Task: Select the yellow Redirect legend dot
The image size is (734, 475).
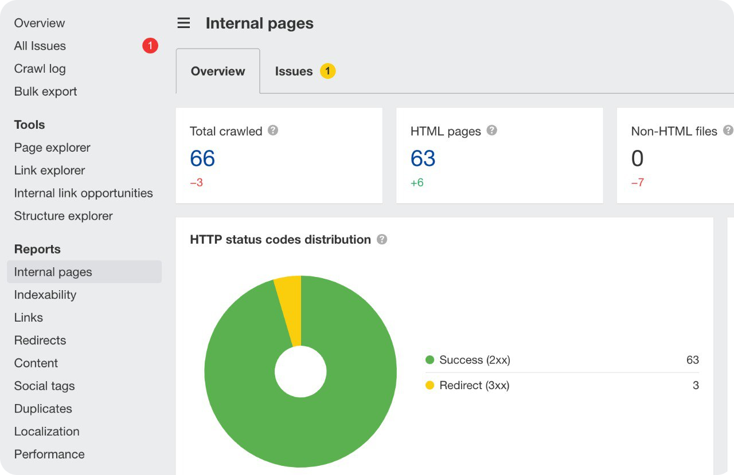Action: (x=430, y=385)
